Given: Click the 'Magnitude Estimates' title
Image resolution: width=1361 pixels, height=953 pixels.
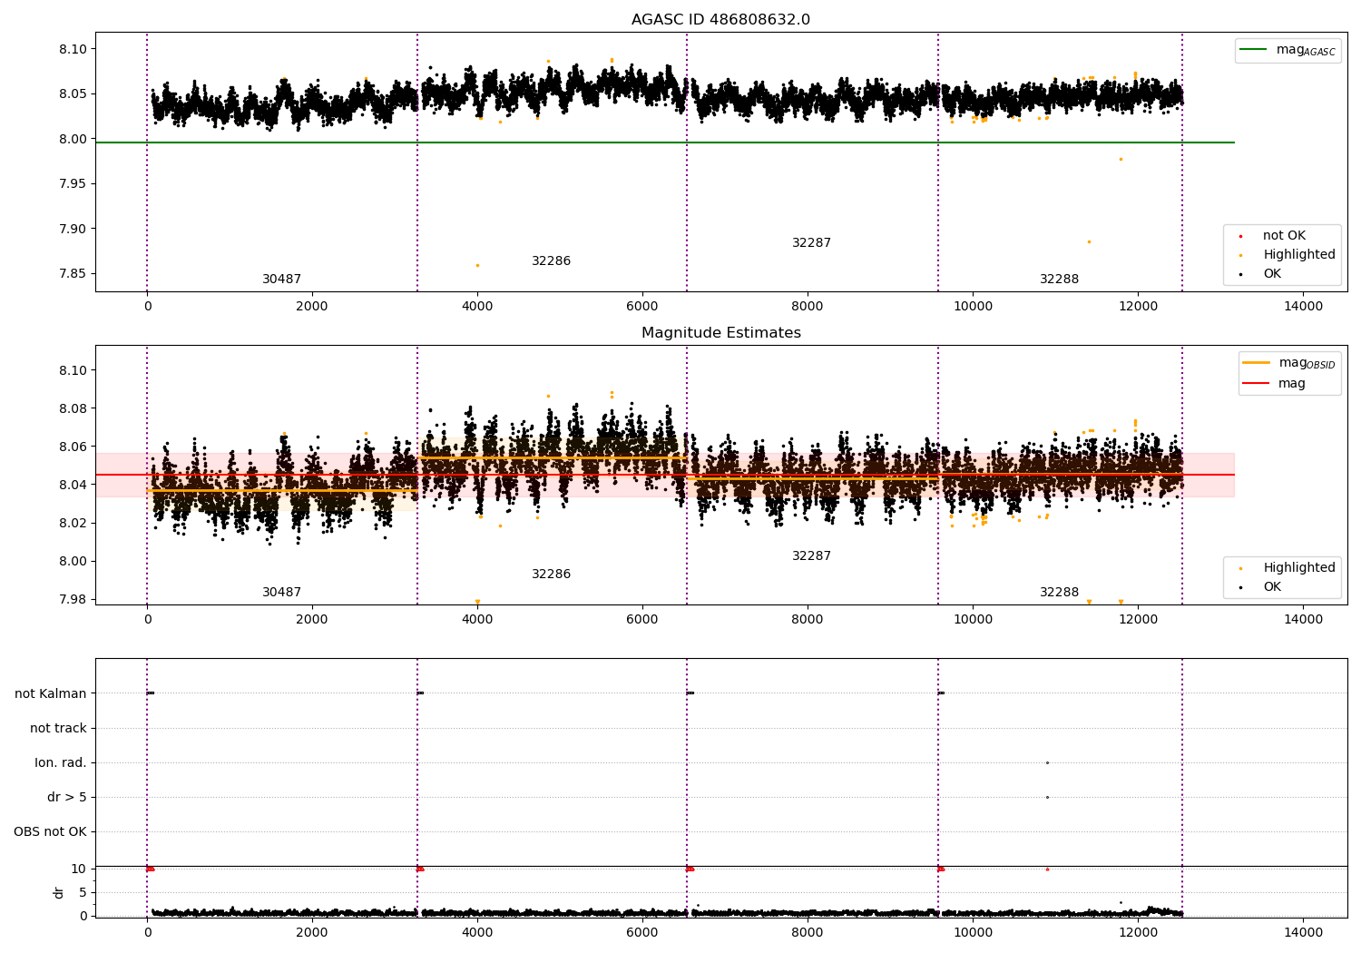Looking at the screenshot, I should pos(721,333).
